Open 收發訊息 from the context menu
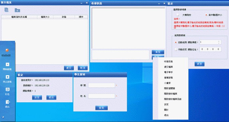This screenshot has height=122, width=229. [x=168, y=61]
